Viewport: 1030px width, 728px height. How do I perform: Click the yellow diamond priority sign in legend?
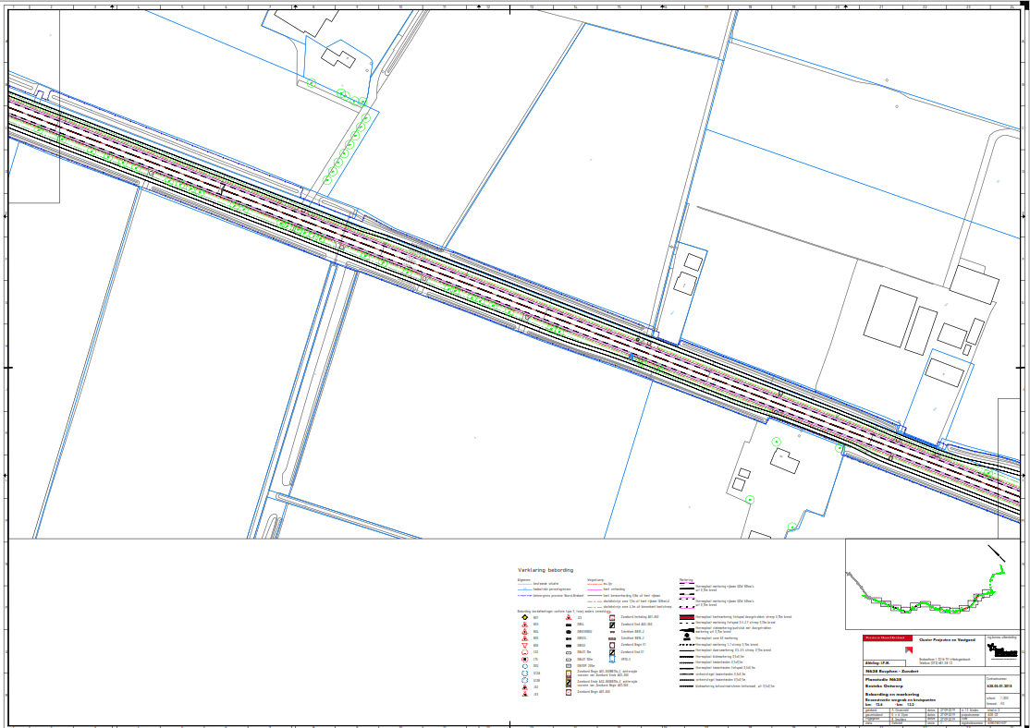pos(524,618)
